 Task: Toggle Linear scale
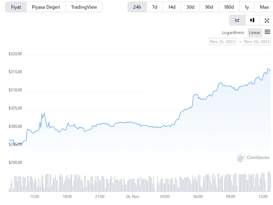(255, 33)
